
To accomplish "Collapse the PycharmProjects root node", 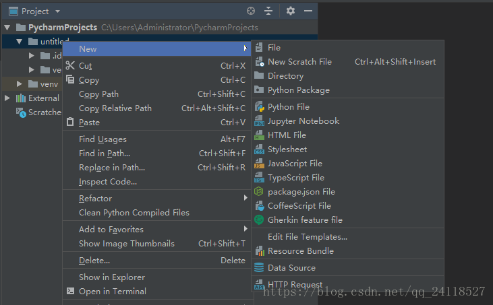I will [x=7, y=28].
